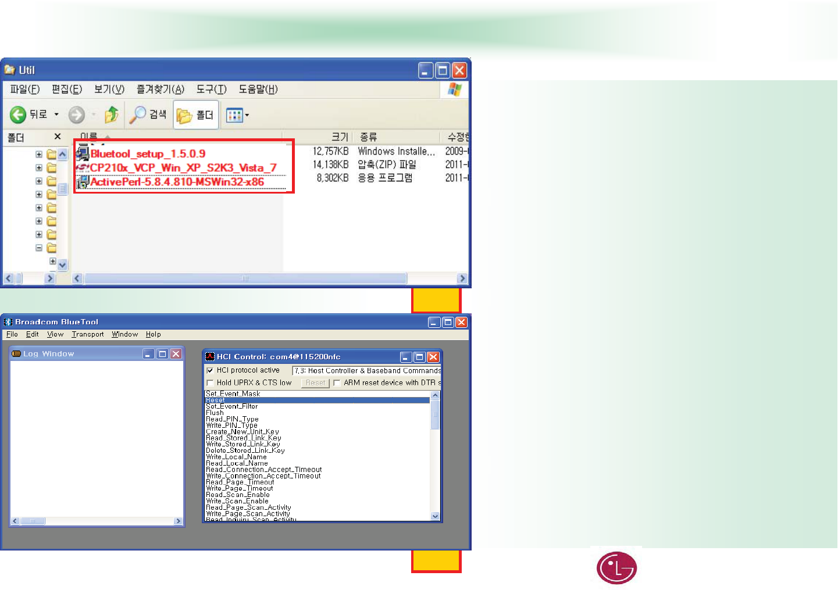Screen dimensions: 838x590
Task: Close the 폴더 folders pane with X
Action: click(x=57, y=137)
